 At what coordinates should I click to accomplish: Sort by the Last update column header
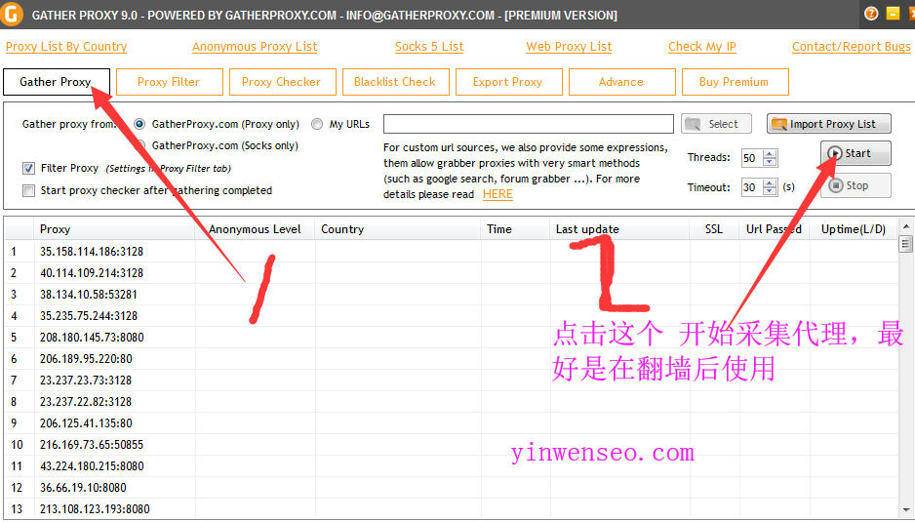[x=619, y=229]
